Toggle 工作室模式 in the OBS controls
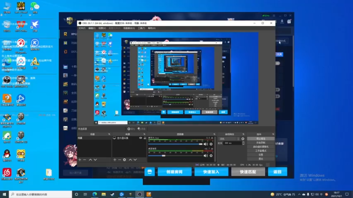This screenshot has width=353, height=198. 261,151
